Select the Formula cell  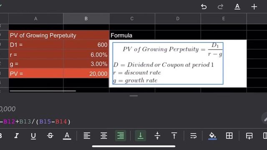132,35
